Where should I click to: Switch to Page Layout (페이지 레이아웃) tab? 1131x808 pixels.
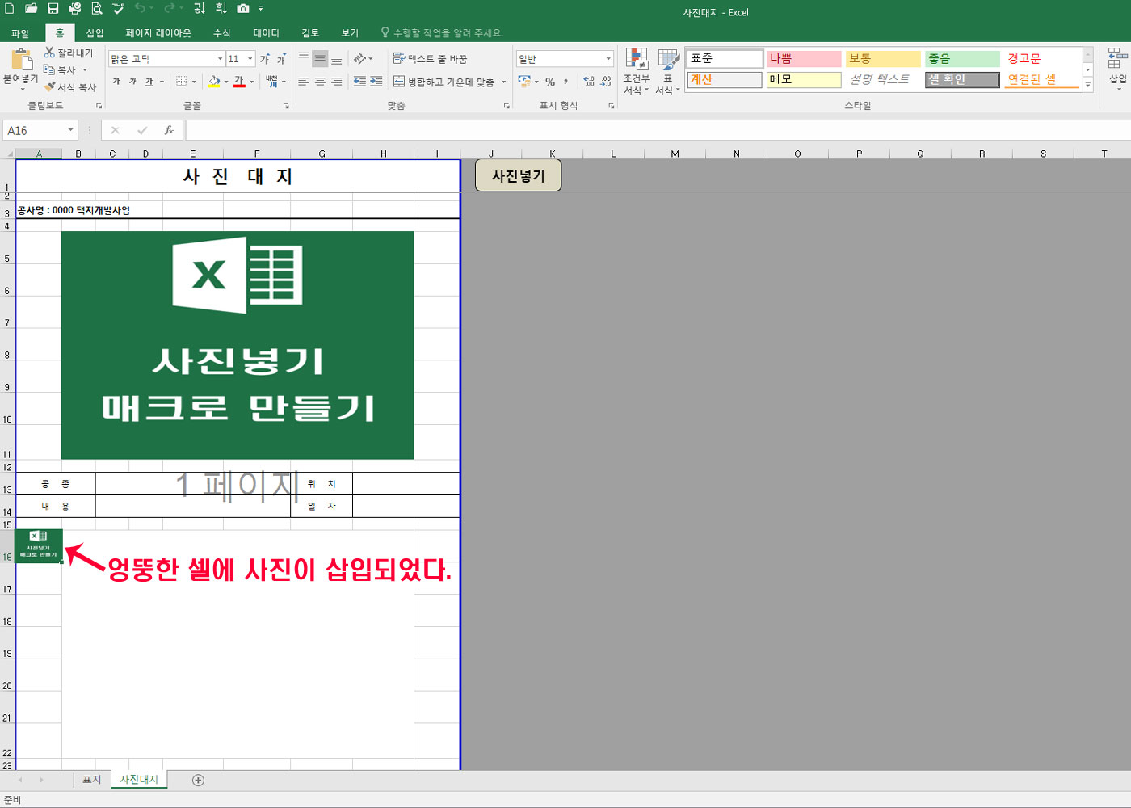coord(158,33)
